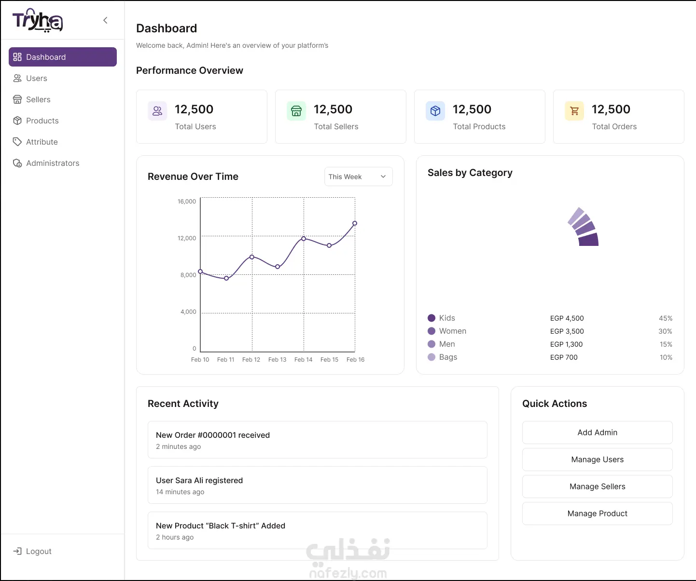Open the Dashboard menu item
Screen dimensions: 696x581
(63, 57)
